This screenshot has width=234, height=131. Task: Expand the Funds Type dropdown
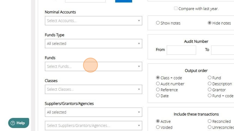click(x=93, y=43)
